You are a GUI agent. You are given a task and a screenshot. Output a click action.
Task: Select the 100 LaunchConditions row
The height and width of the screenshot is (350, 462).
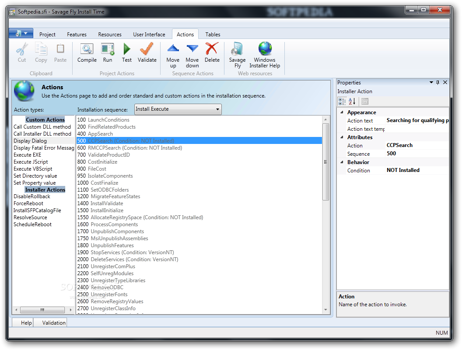point(199,120)
